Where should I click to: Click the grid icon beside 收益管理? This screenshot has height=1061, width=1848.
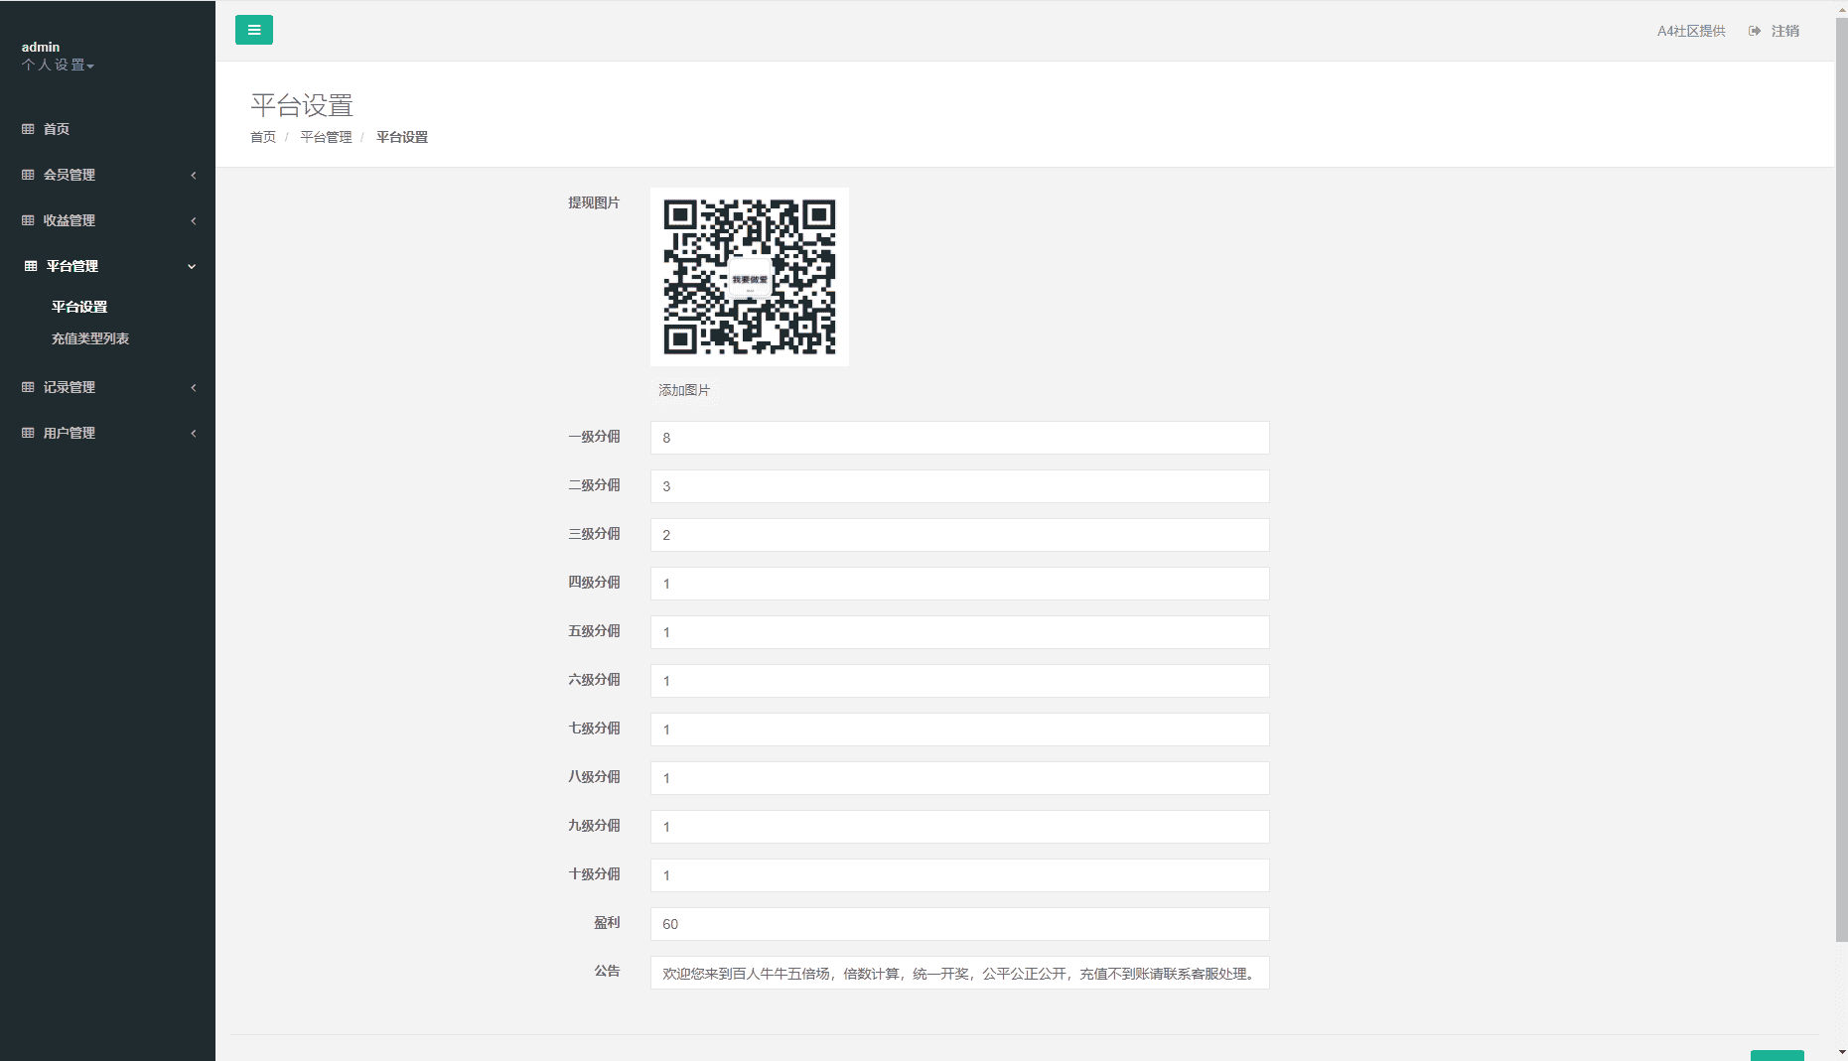pos(28,220)
